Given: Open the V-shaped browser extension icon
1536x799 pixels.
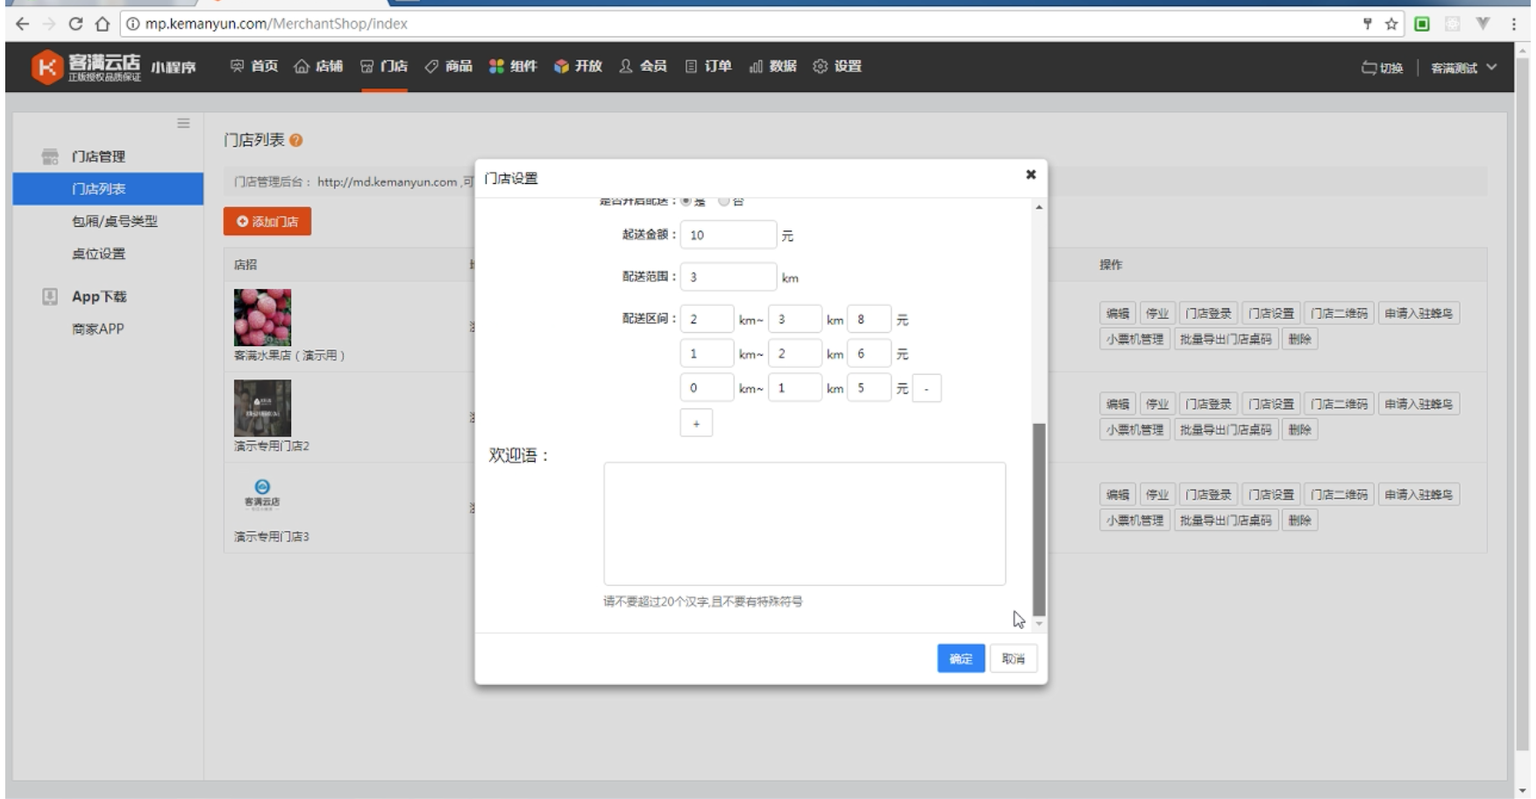Looking at the screenshot, I should point(1483,24).
